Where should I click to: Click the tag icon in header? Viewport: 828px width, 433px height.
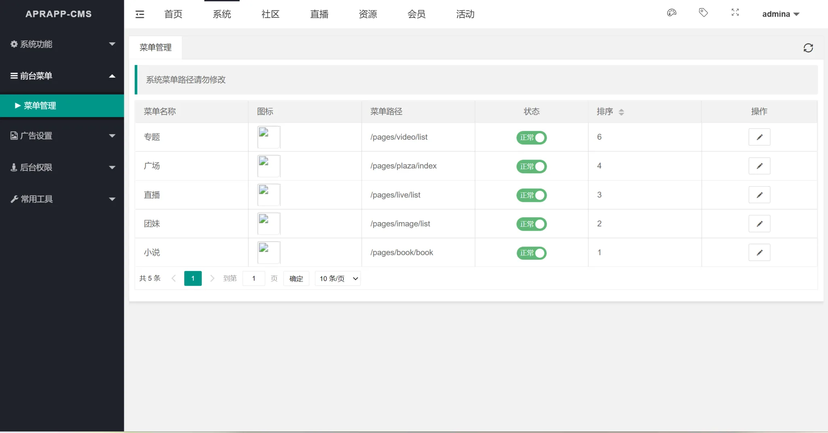703,13
